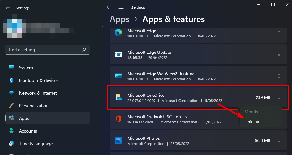Click Apps & features page heading
This screenshot has height=155, width=292.
(x=173, y=19)
